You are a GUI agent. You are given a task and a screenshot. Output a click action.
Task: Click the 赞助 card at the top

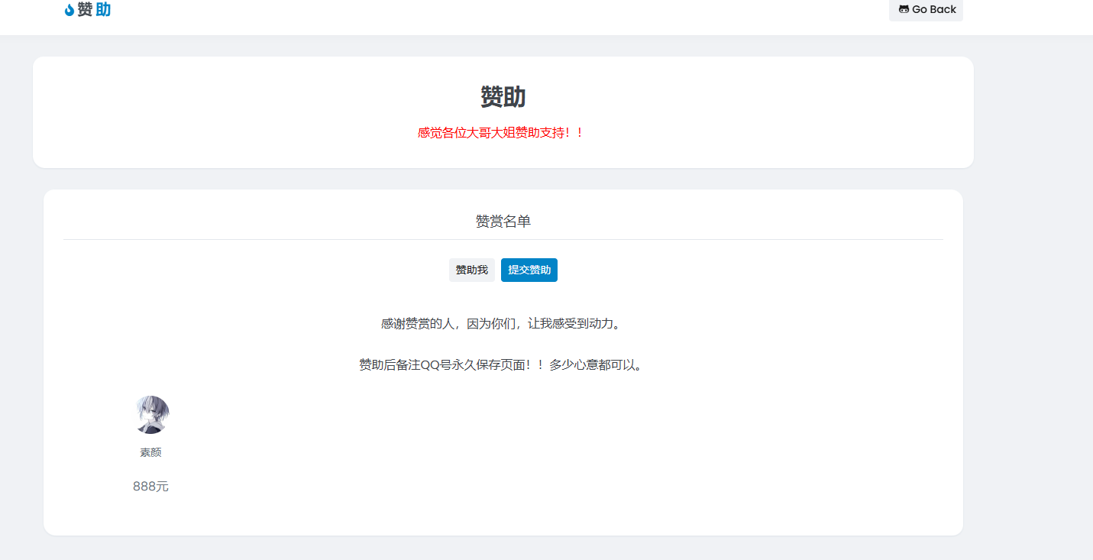click(x=503, y=112)
